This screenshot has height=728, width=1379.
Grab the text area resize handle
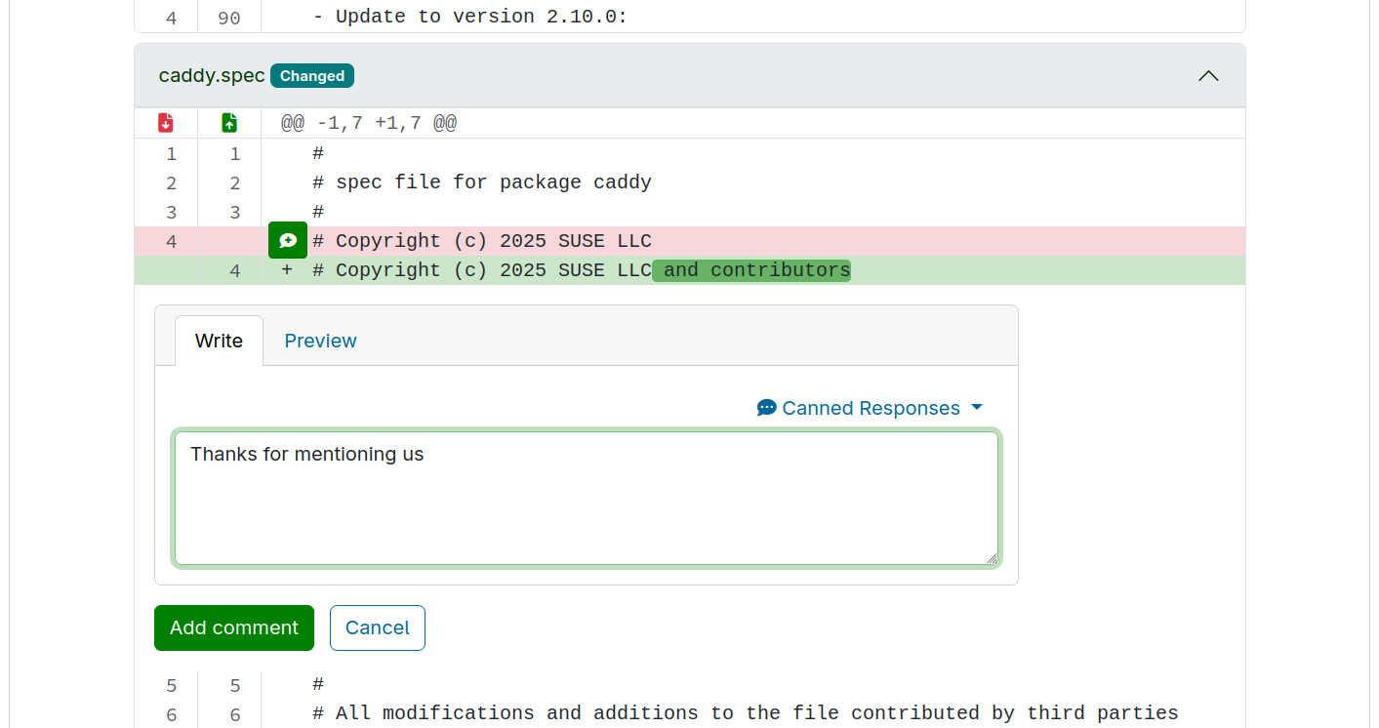click(991, 557)
